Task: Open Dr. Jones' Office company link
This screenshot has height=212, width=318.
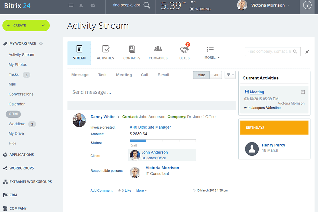Action: point(153,158)
